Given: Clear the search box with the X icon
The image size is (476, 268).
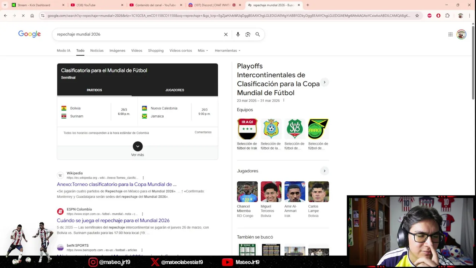Looking at the screenshot, I should (226, 34).
